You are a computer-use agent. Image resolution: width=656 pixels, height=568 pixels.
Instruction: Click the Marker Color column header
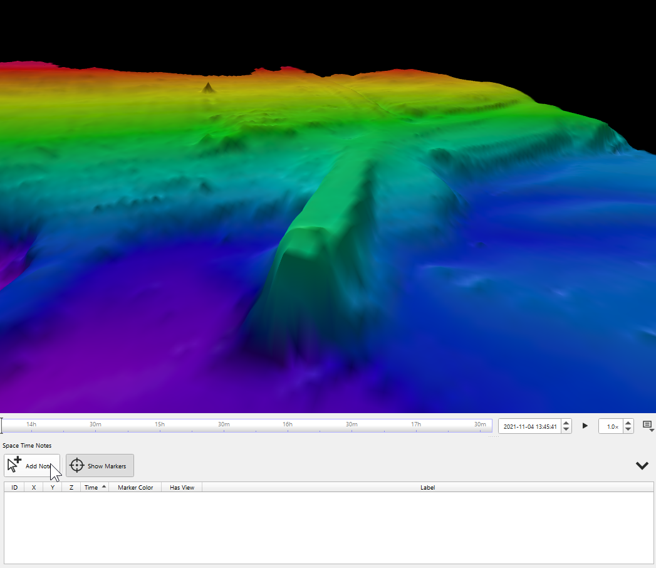(x=135, y=487)
